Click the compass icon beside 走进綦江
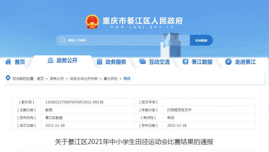The height and width of the screenshot is (152, 269). click(228, 62)
